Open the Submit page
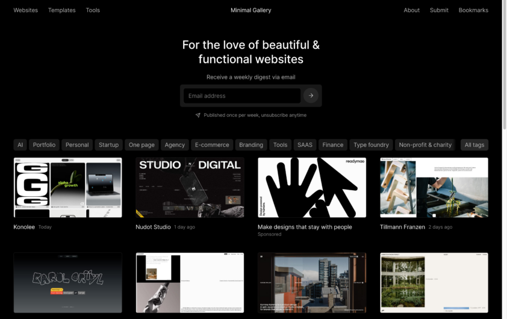Screen dimensions: 507x319 coord(439,10)
